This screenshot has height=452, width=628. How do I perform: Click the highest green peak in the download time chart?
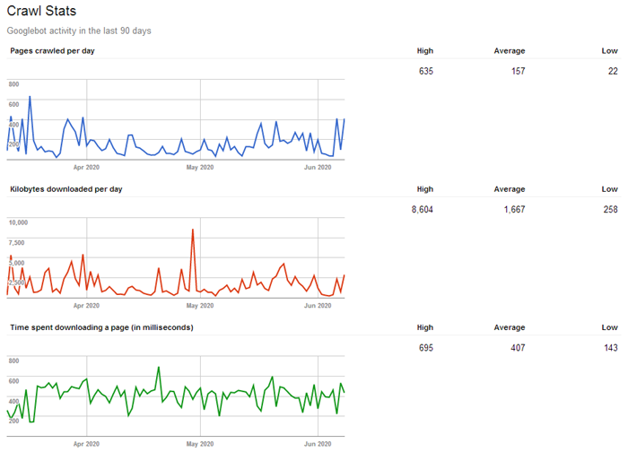(x=159, y=368)
